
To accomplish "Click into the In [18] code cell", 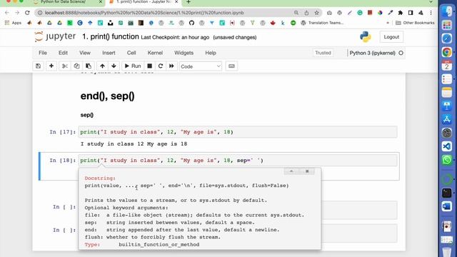I will [x=238, y=161].
